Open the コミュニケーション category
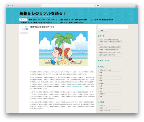The width and height of the screenshot is (144, 122). coord(105,70)
